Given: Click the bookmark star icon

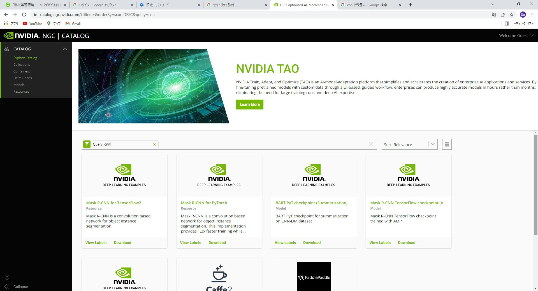Looking at the screenshot, I should click(511, 15).
